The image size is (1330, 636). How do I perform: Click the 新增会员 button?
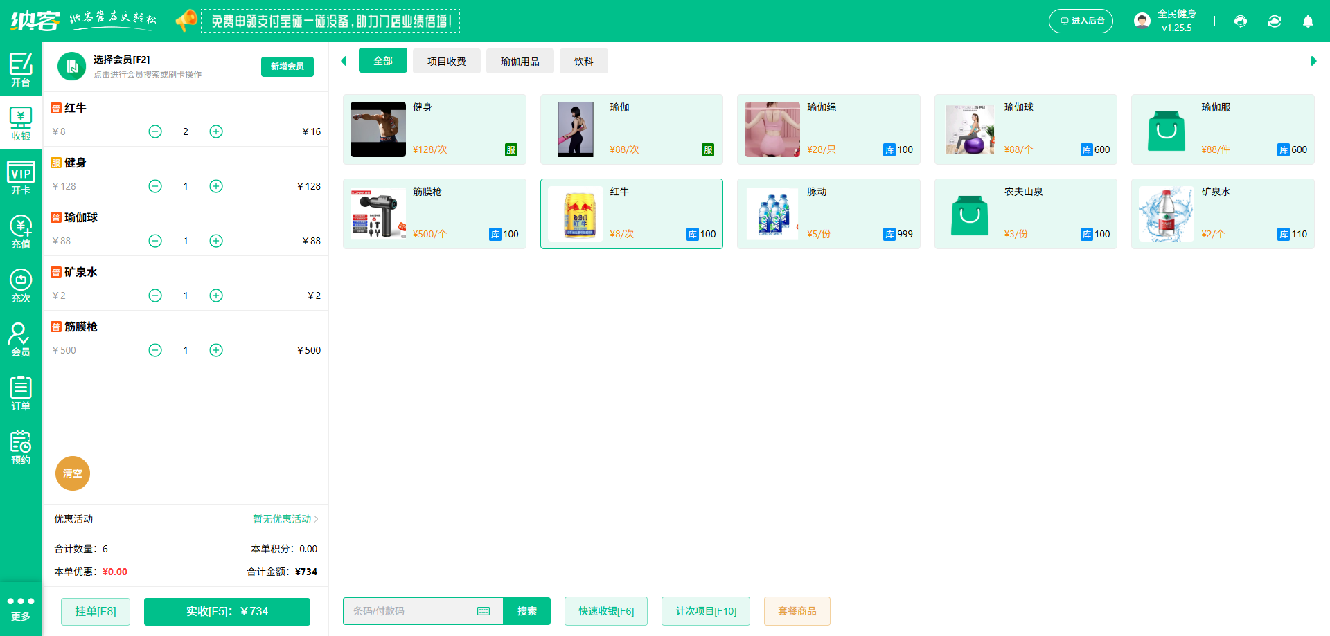point(287,66)
